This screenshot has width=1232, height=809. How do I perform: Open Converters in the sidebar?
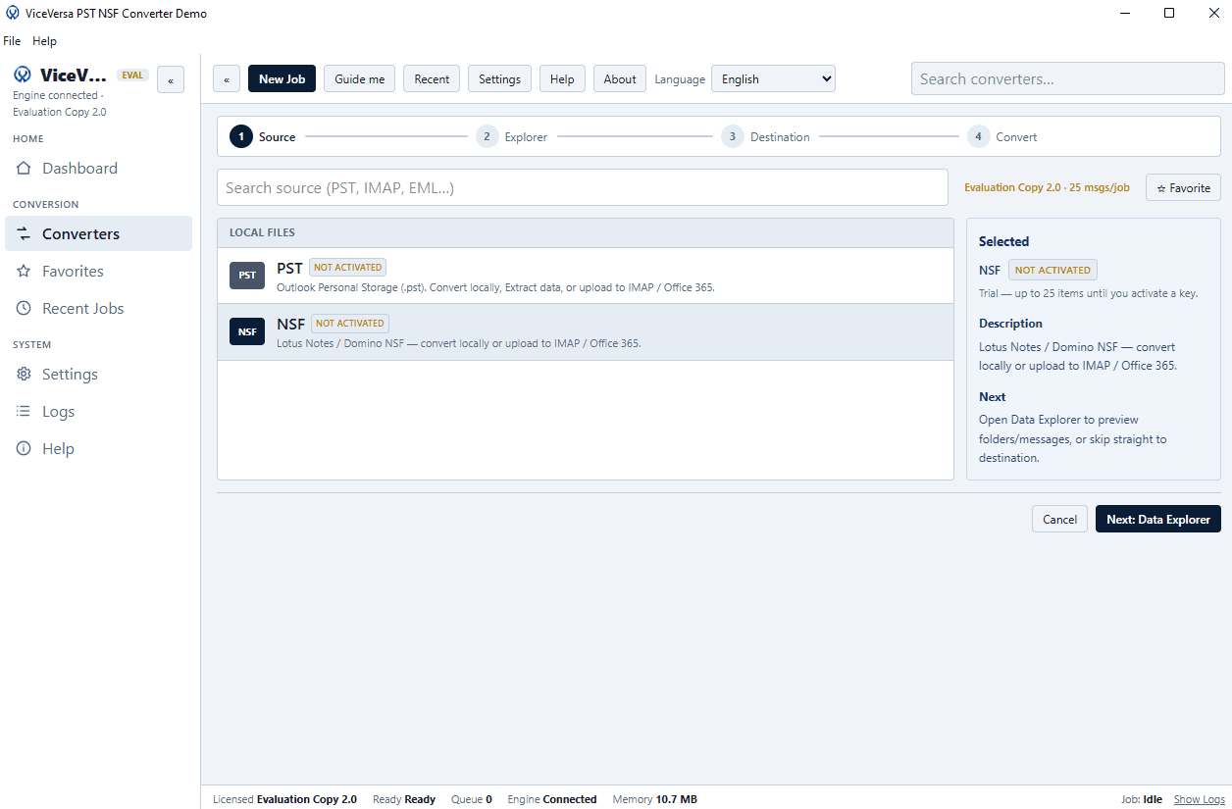98,234
